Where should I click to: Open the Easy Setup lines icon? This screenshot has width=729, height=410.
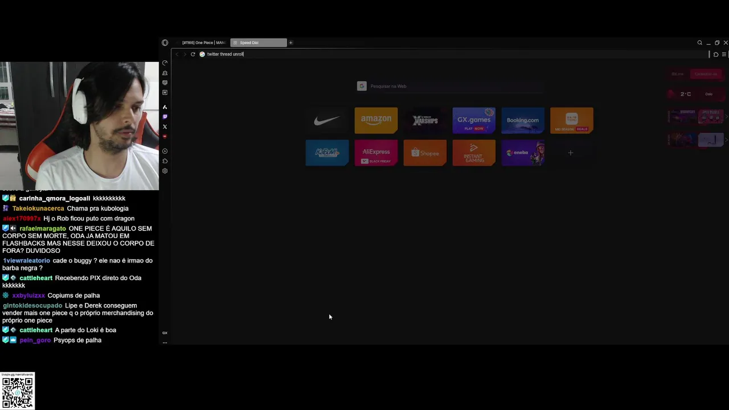724,54
